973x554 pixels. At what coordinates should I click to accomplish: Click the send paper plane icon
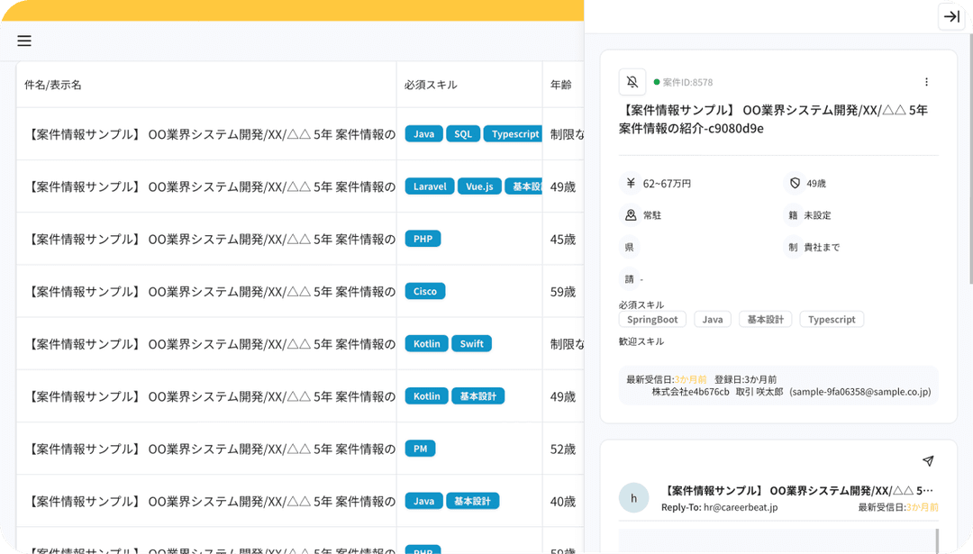(x=928, y=460)
